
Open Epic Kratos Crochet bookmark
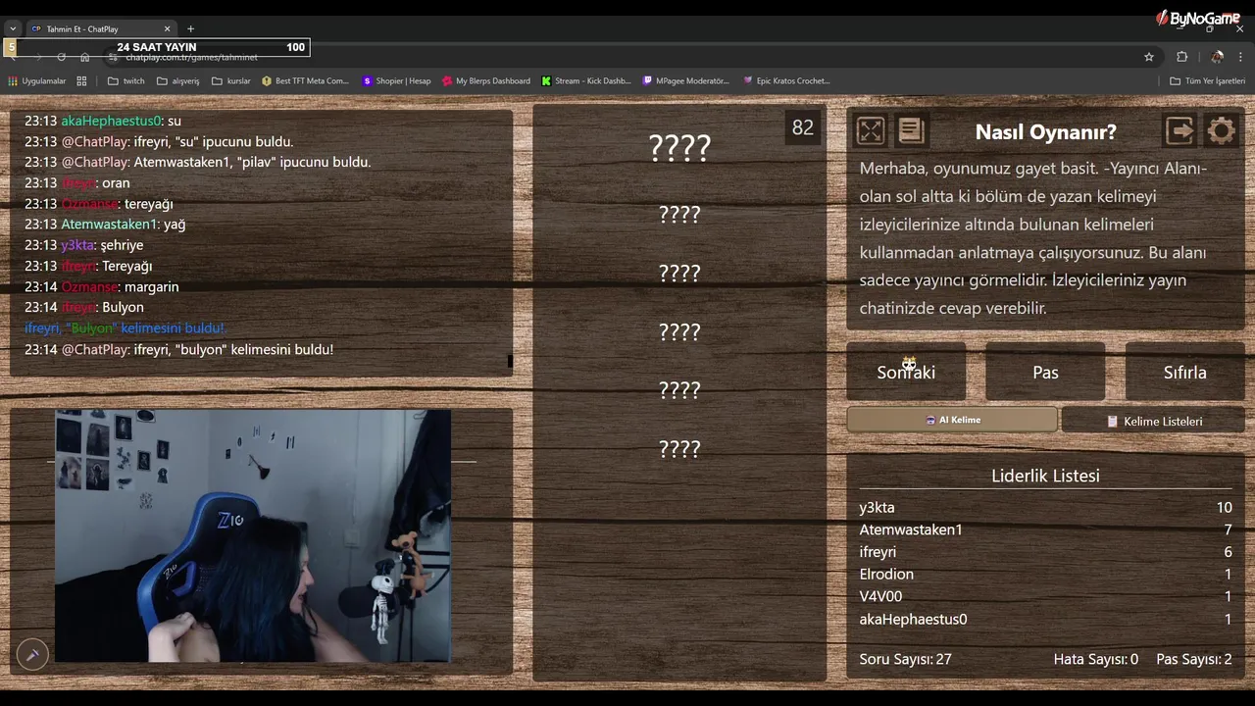click(786, 81)
